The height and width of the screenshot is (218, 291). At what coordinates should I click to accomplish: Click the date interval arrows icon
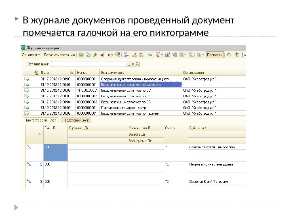[x=110, y=55]
